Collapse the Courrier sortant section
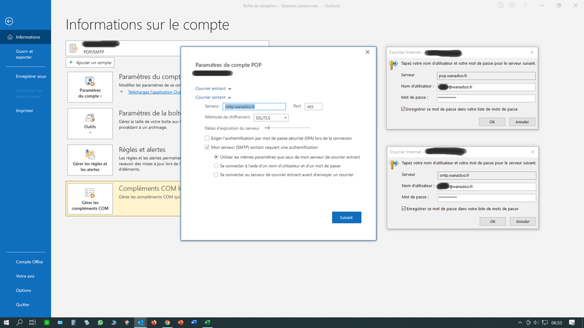This screenshot has width=584, height=328. coord(213,97)
